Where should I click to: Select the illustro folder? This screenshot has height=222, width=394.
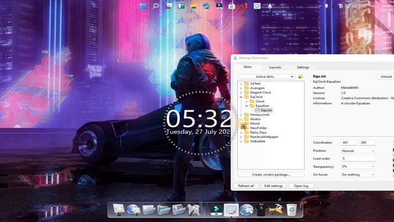pos(255,119)
